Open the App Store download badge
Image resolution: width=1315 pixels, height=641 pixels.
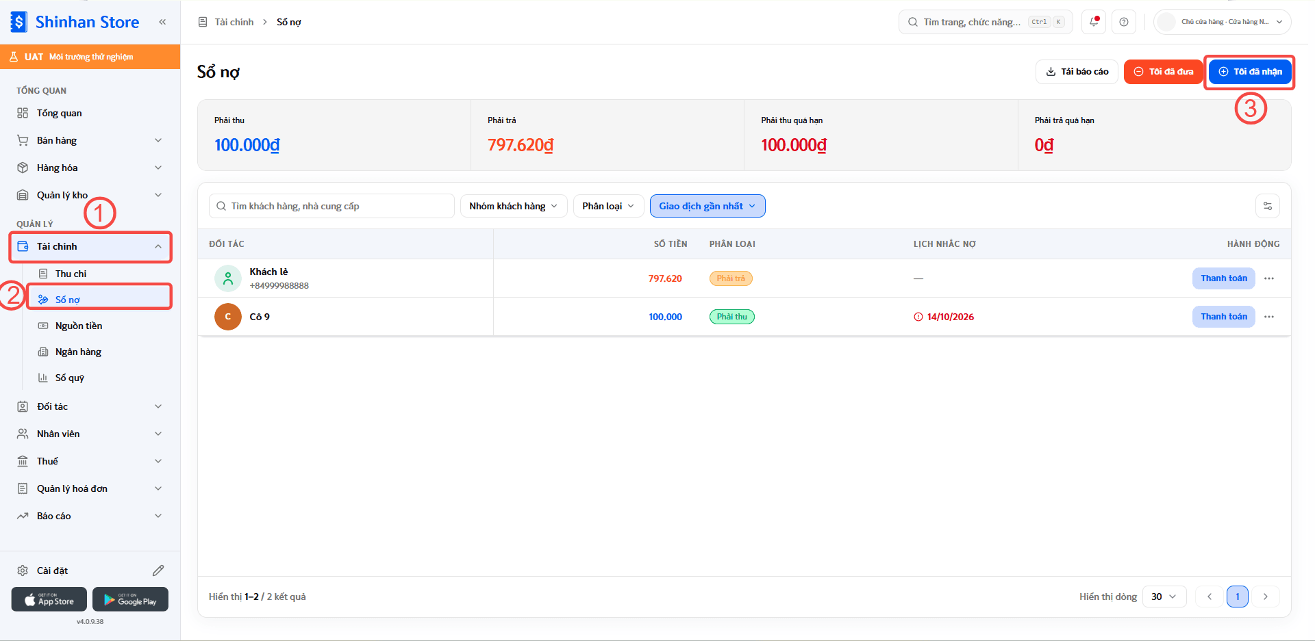pos(49,599)
